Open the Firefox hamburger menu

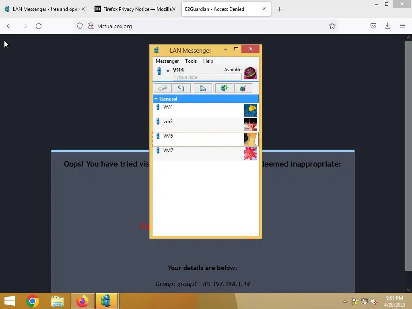(x=402, y=26)
